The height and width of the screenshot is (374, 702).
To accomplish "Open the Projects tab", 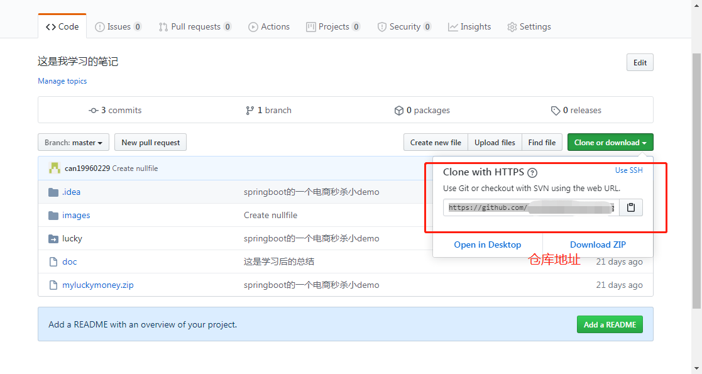I will [x=333, y=26].
